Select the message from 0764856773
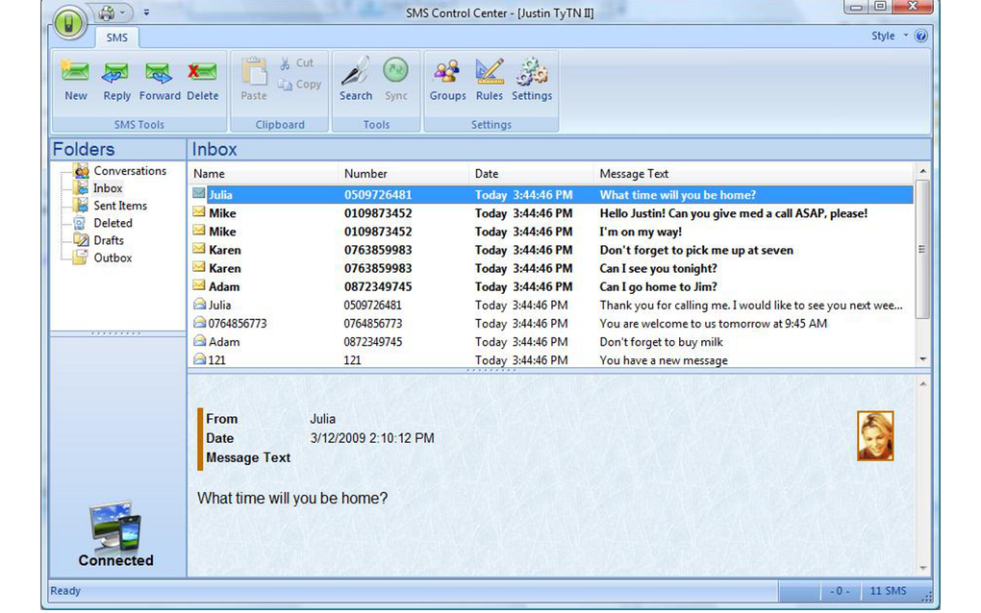Image resolution: width=981 pixels, height=613 pixels. (550, 324)
